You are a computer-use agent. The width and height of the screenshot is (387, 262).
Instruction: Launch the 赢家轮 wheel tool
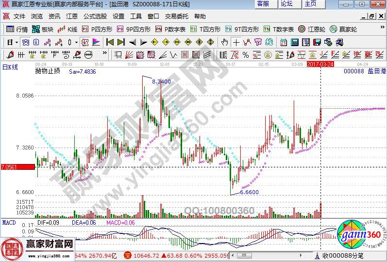coord(343,29)
